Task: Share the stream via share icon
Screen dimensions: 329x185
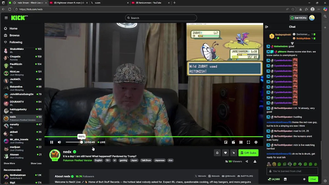Action: click(x=247, y=161)
